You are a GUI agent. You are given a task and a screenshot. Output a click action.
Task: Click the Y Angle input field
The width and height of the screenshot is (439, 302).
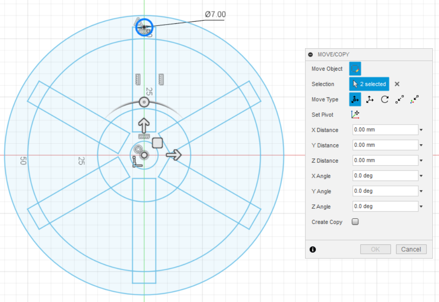tap(385, 191)
